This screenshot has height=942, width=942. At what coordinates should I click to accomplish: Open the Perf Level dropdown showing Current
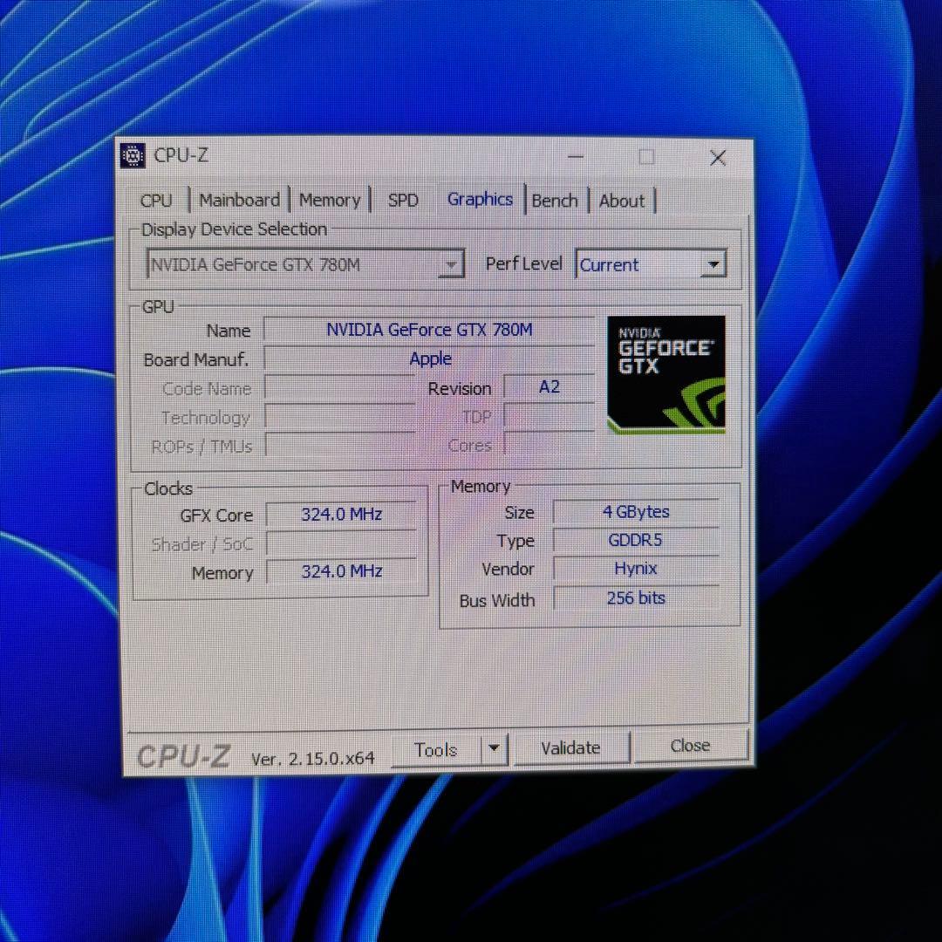[x=713, y=264]
